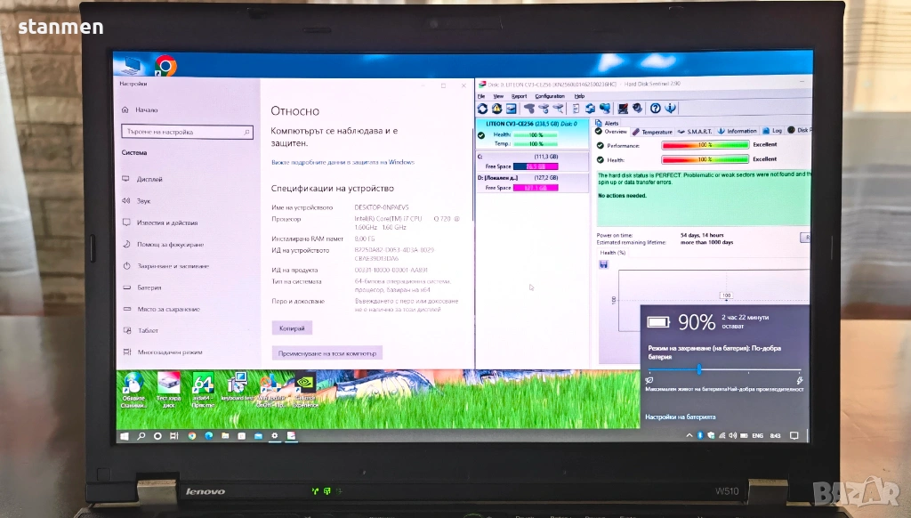Switch to the Log tab
This screenshot has height=518, width=911.
[x=772, y=131]
